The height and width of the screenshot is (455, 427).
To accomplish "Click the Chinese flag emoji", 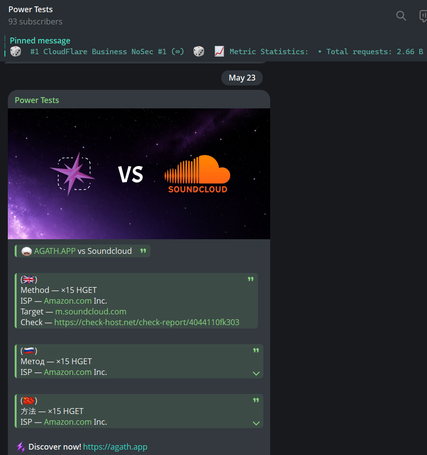I will (x=29, y=401).
